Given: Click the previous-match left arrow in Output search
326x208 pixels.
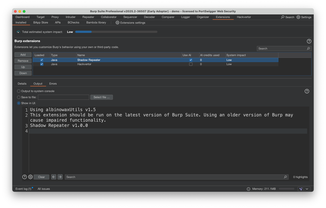Looking at the screenshot, I should point(54,177).
